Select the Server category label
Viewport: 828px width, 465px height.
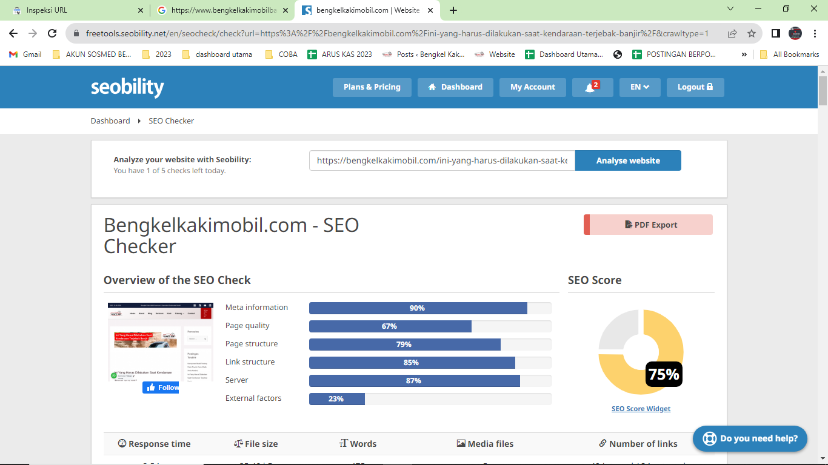(237, 380)
